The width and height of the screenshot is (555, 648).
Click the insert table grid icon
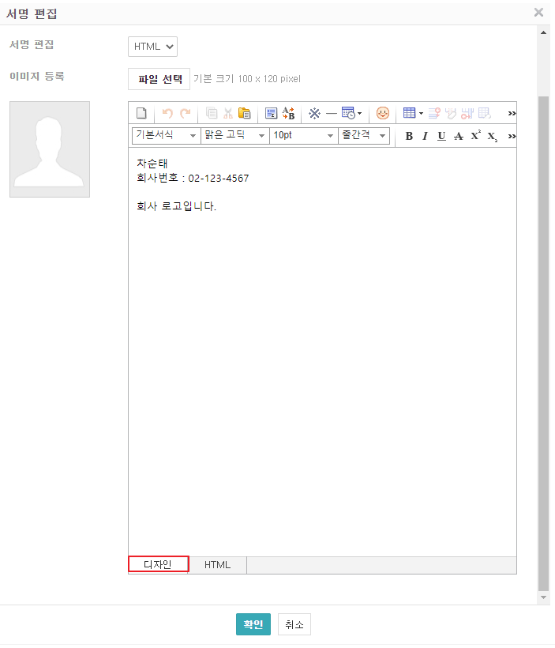pos(409,113)
